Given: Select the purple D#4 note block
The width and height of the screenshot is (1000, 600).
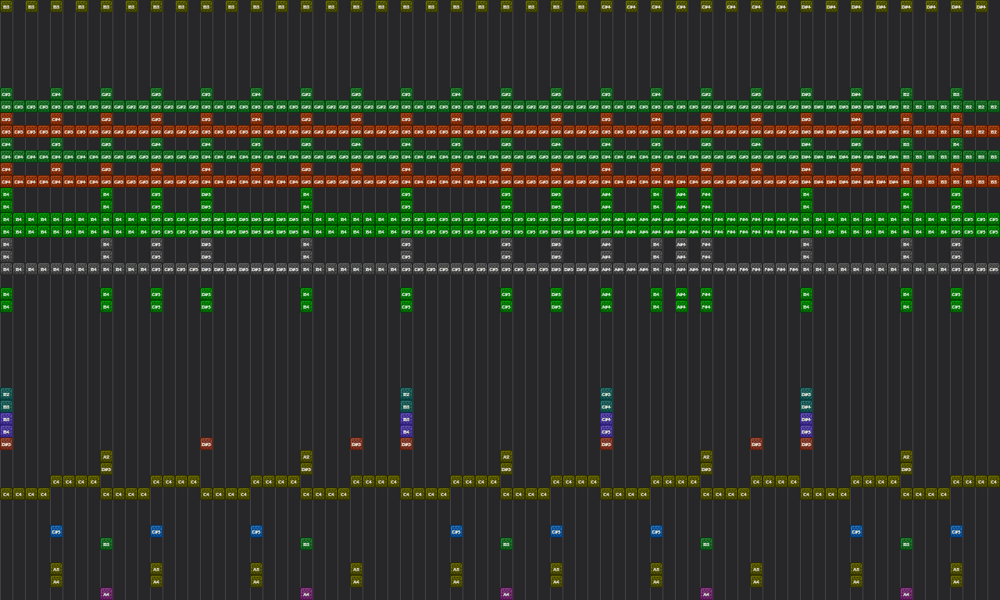Looking at the screenshot, I should 806,419.
